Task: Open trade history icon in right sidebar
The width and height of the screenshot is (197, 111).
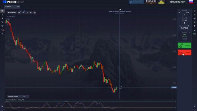Action: pyautogui.click(x=195, y=11)
